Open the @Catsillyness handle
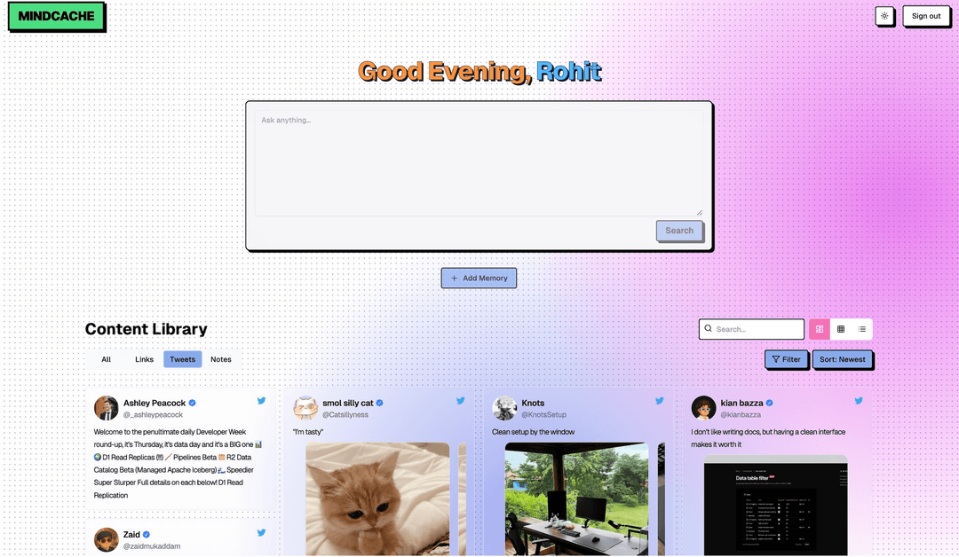 345,415
